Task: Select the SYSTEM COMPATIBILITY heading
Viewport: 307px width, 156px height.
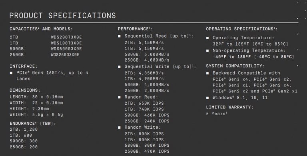Action: (235, 66)
